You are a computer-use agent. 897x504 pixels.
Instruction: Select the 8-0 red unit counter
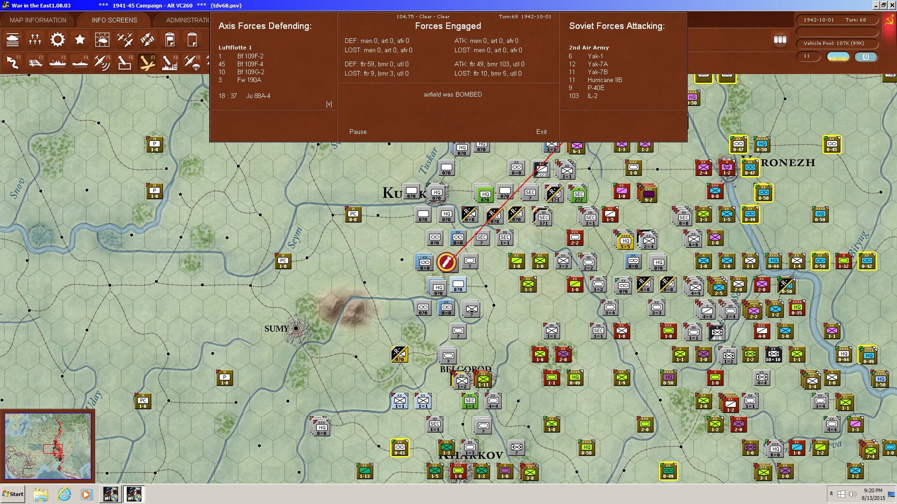715,191
